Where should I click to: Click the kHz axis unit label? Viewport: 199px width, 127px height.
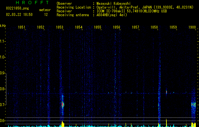point(3,26)
